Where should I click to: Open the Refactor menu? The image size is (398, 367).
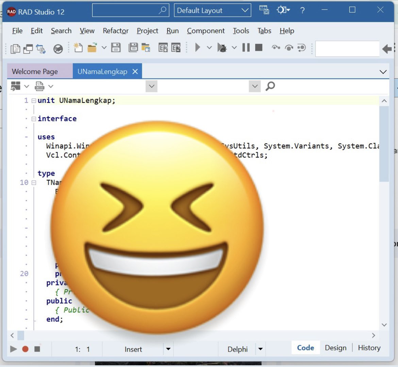point(116,31)
